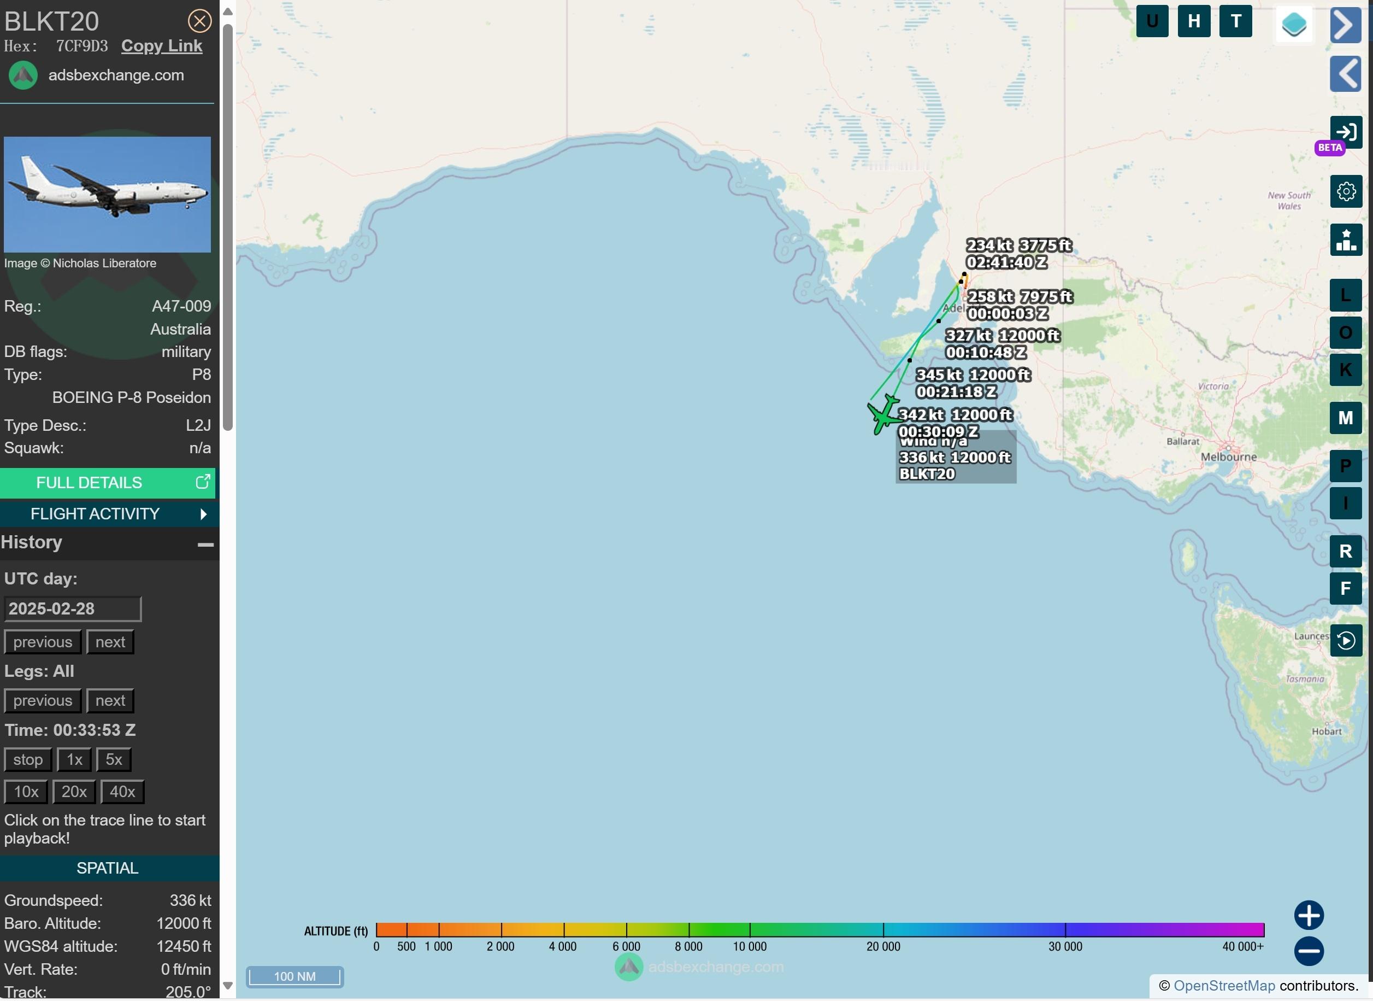Click registration value A47-009
The width and height of the screenshot is (1373, 1001).
[x=181, y=306]
